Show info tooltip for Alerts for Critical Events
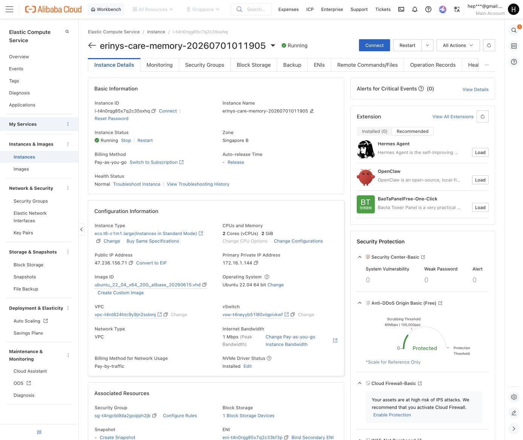Image resolution: width=523 pixels, height=440 pixels. tap(421, 89)
